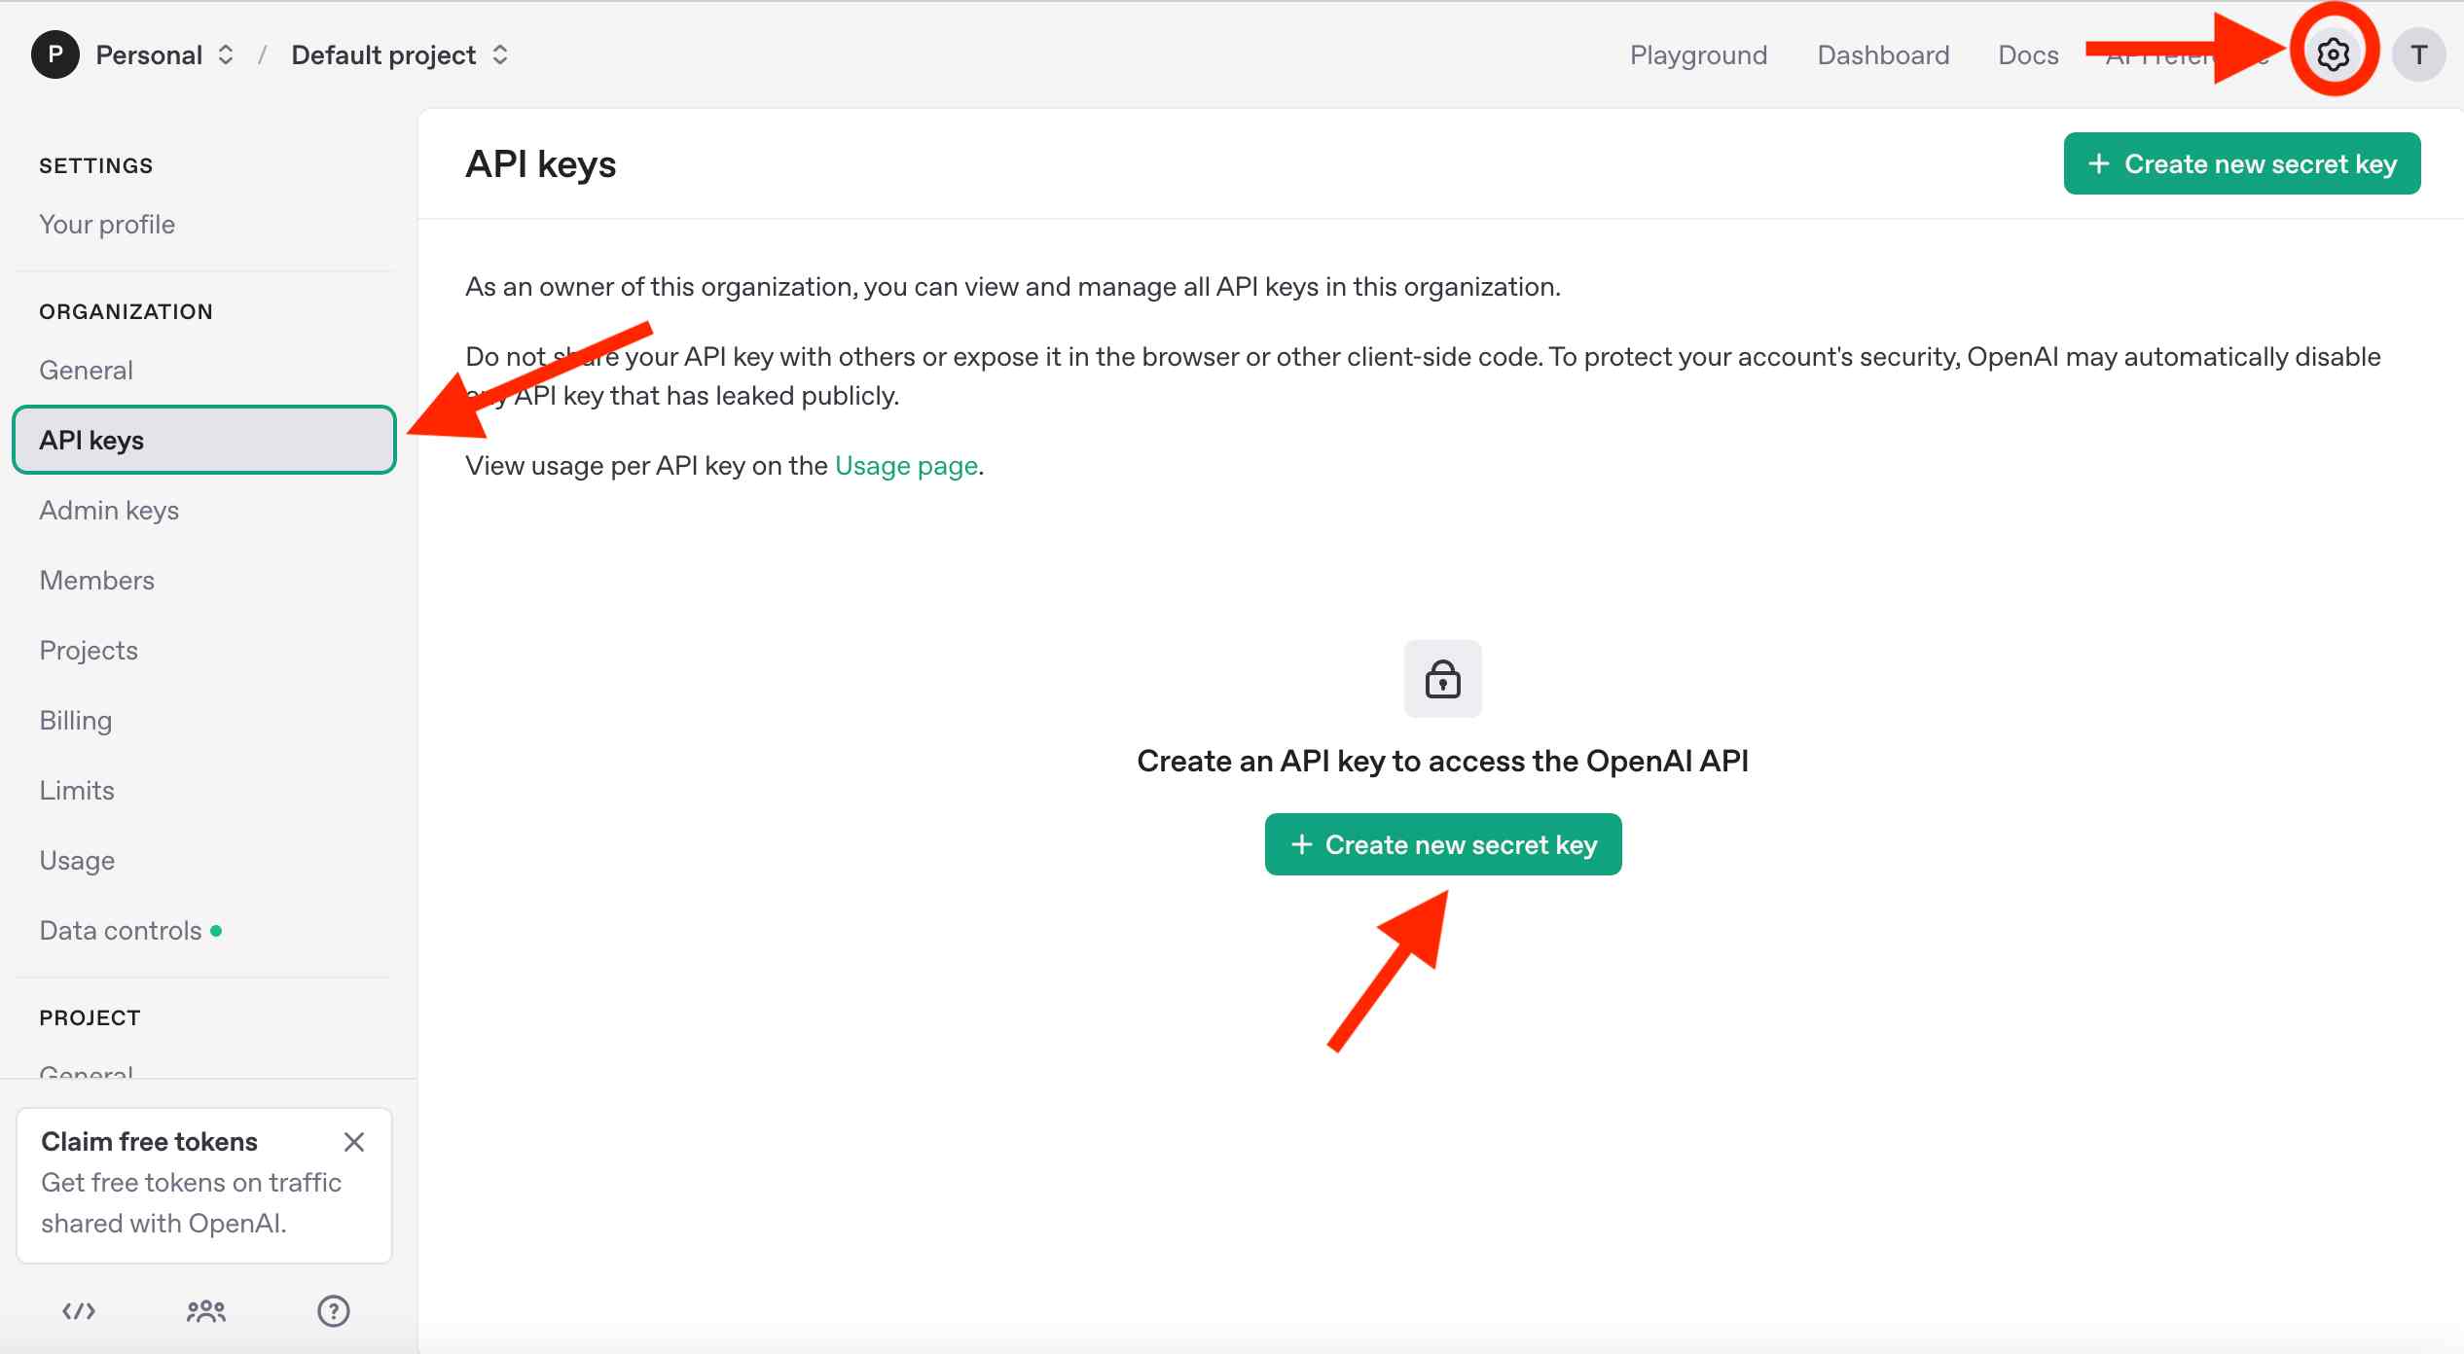Open Usage in sidebar
Viewport: 2464px width, 1354px height.
[77, 861]
